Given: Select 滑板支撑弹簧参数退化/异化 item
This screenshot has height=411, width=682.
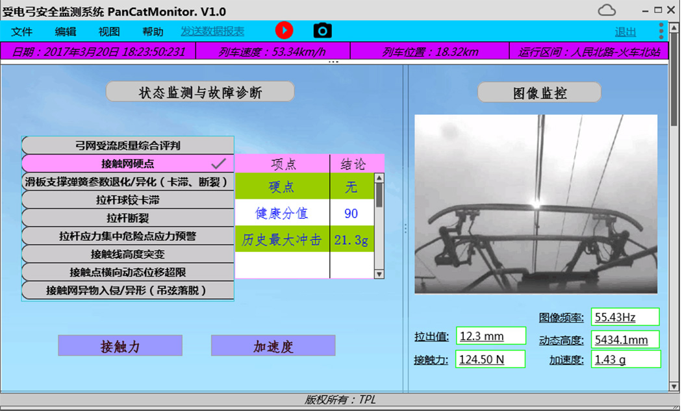Looking at the screenshot, I should [x=128, y=182].
